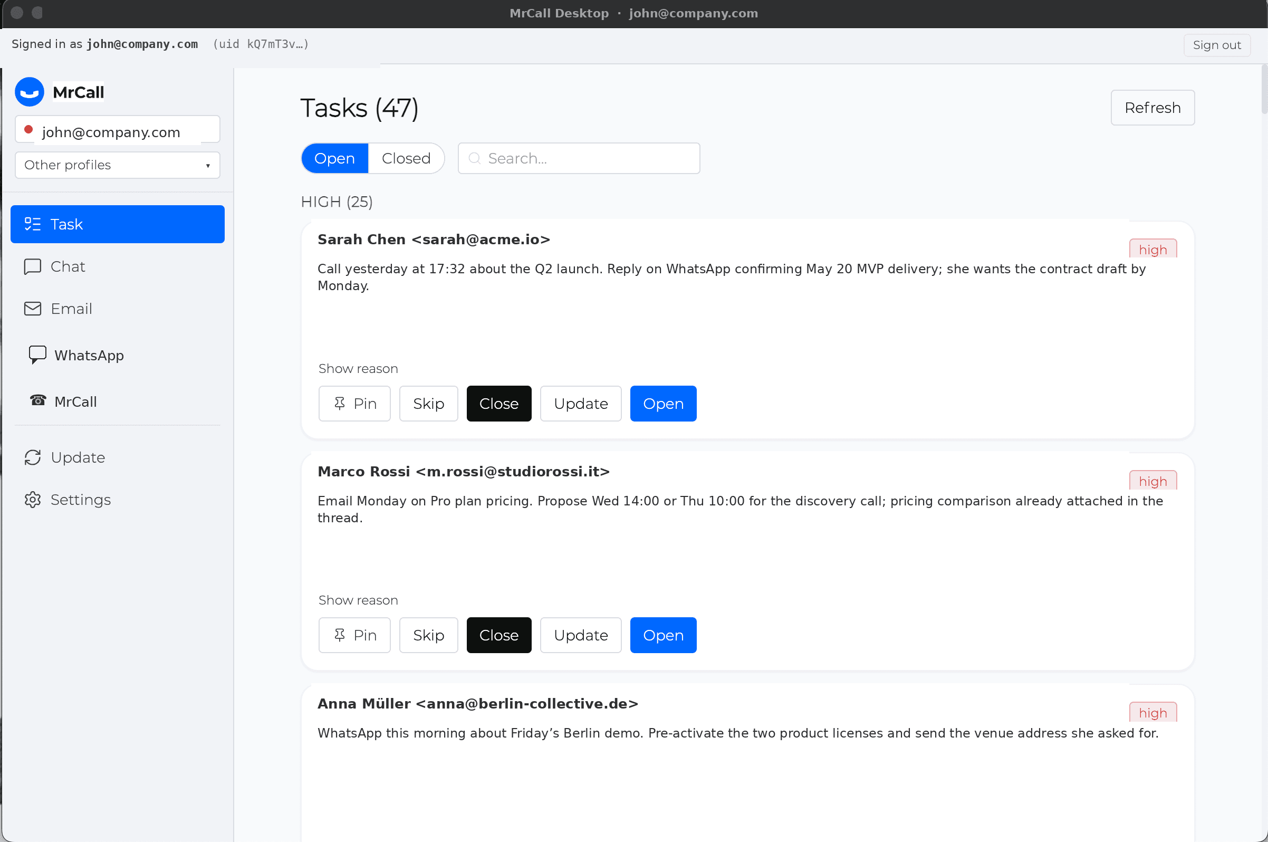Click the Sarah Chen <sarah@acme.io> heading

click(x=434, y=240)
